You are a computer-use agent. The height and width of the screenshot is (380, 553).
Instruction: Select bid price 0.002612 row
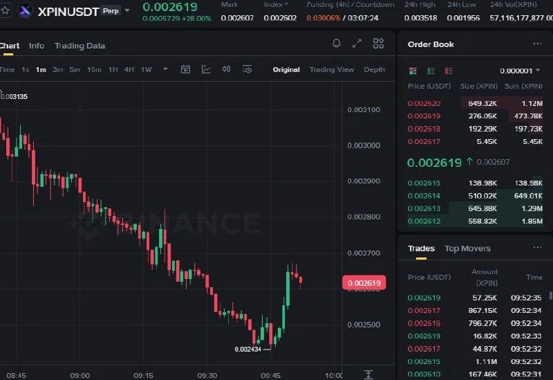[x=475, y=221]
